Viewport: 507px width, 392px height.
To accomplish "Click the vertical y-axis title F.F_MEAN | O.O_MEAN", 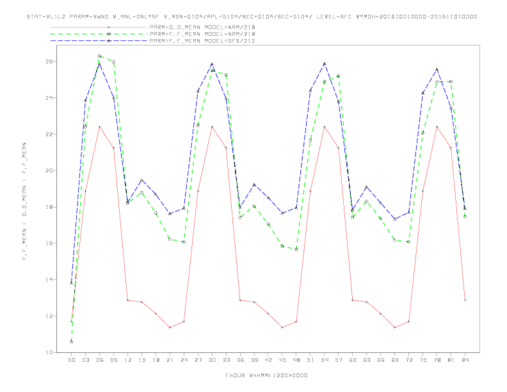I will click(24, 201).
